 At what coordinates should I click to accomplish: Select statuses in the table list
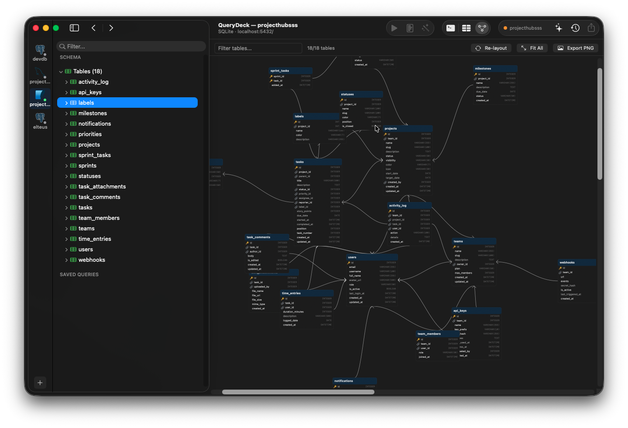coord(127,176)
